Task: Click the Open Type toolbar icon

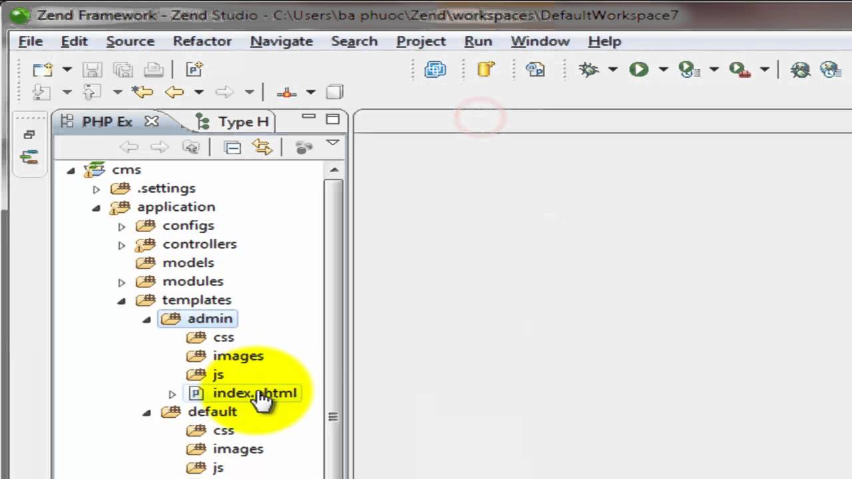Action: pyautogui.click(x=536, y=69)
